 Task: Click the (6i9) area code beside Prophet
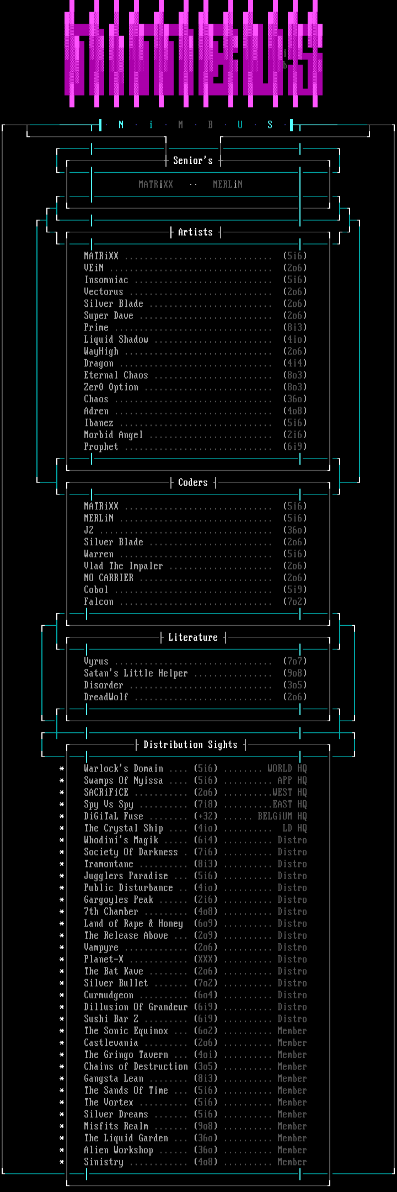[295, 447]
